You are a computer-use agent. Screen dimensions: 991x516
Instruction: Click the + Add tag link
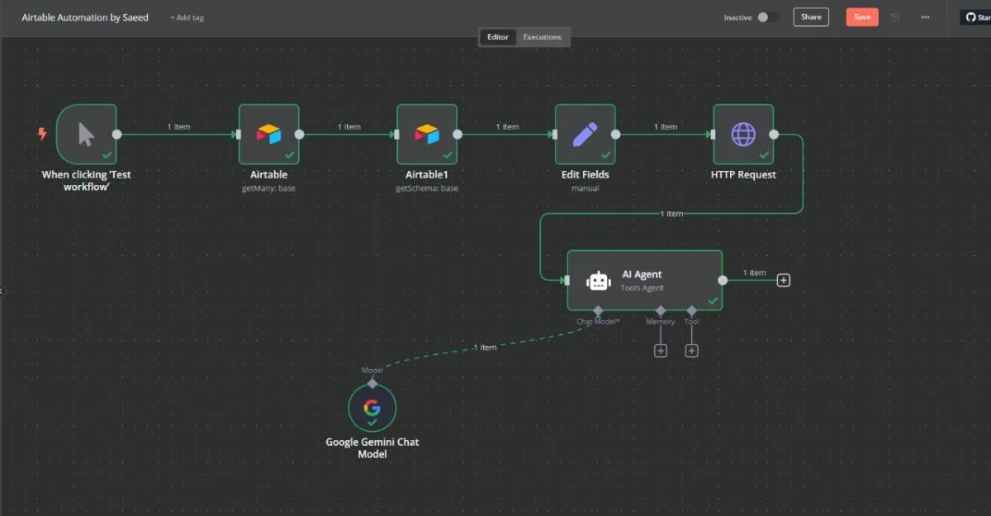pos(187,17)
